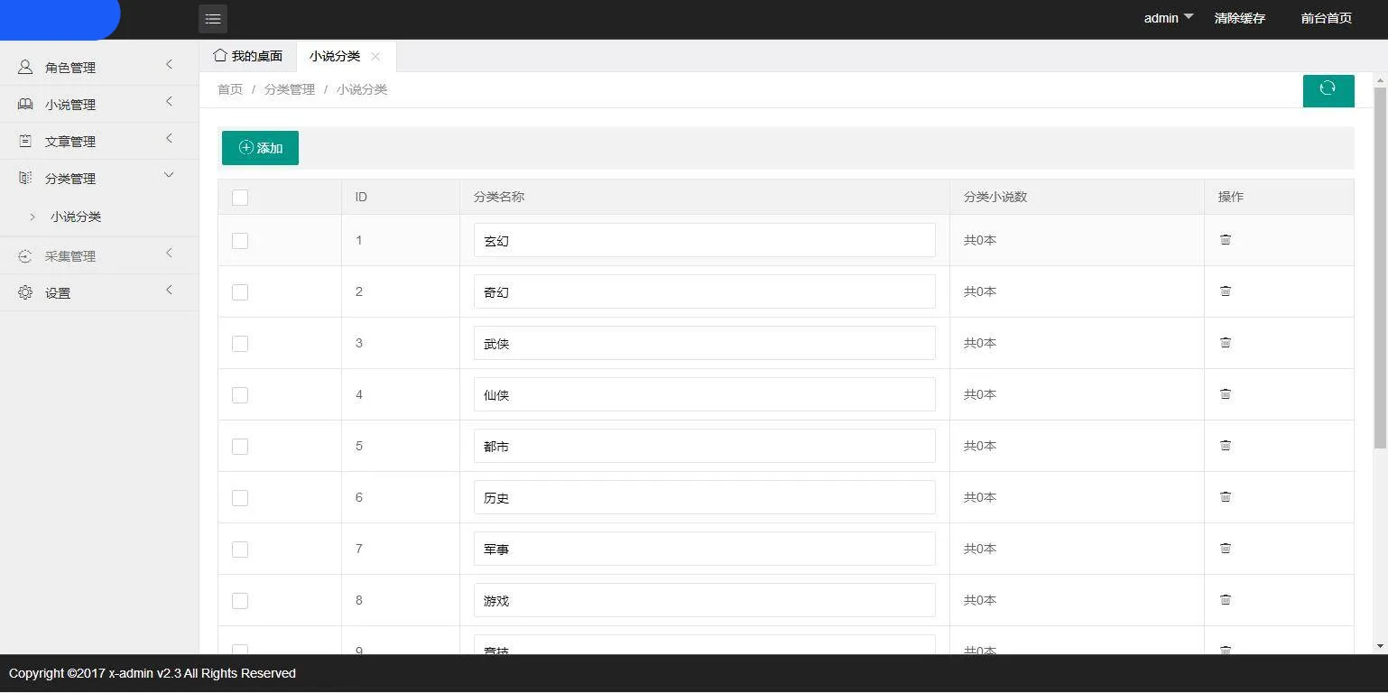Click the 采集管理 collection icon

(25, 256)
